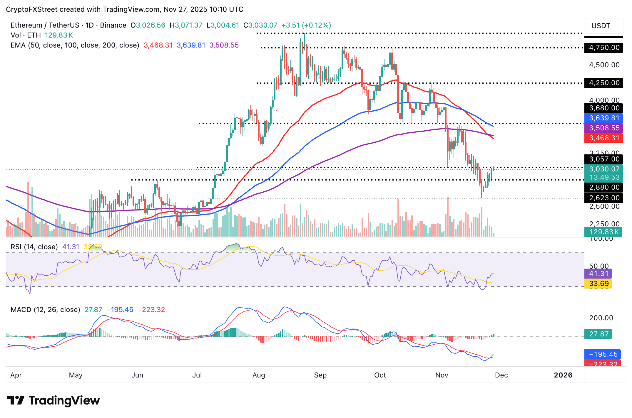Click the Vol · ETH volume legend

coord(26,35)
